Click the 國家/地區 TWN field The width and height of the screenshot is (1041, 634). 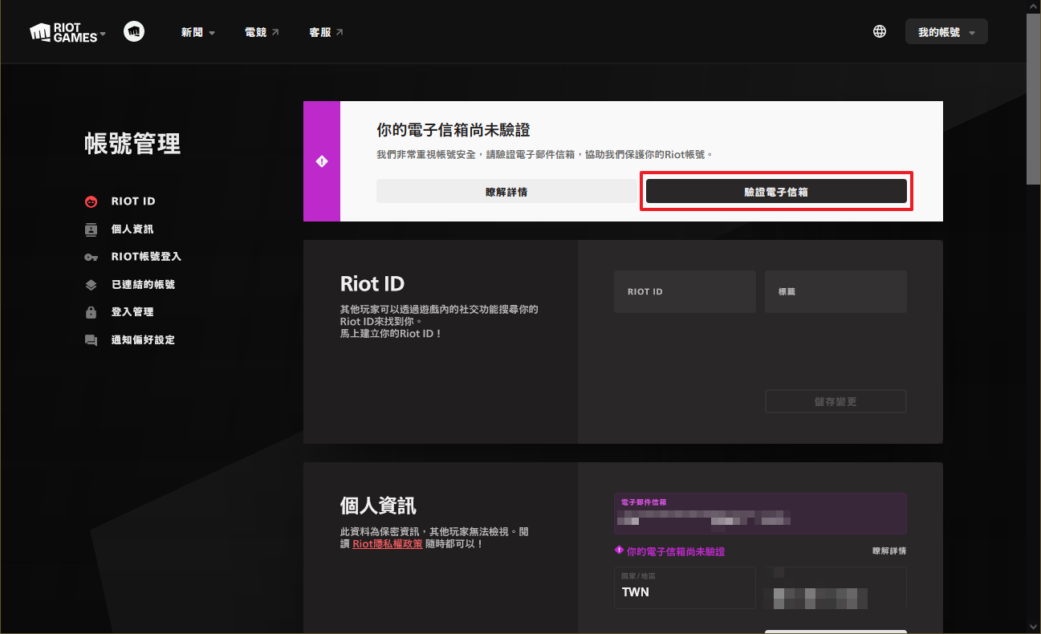pyautogui.click(x=685, y=587)
